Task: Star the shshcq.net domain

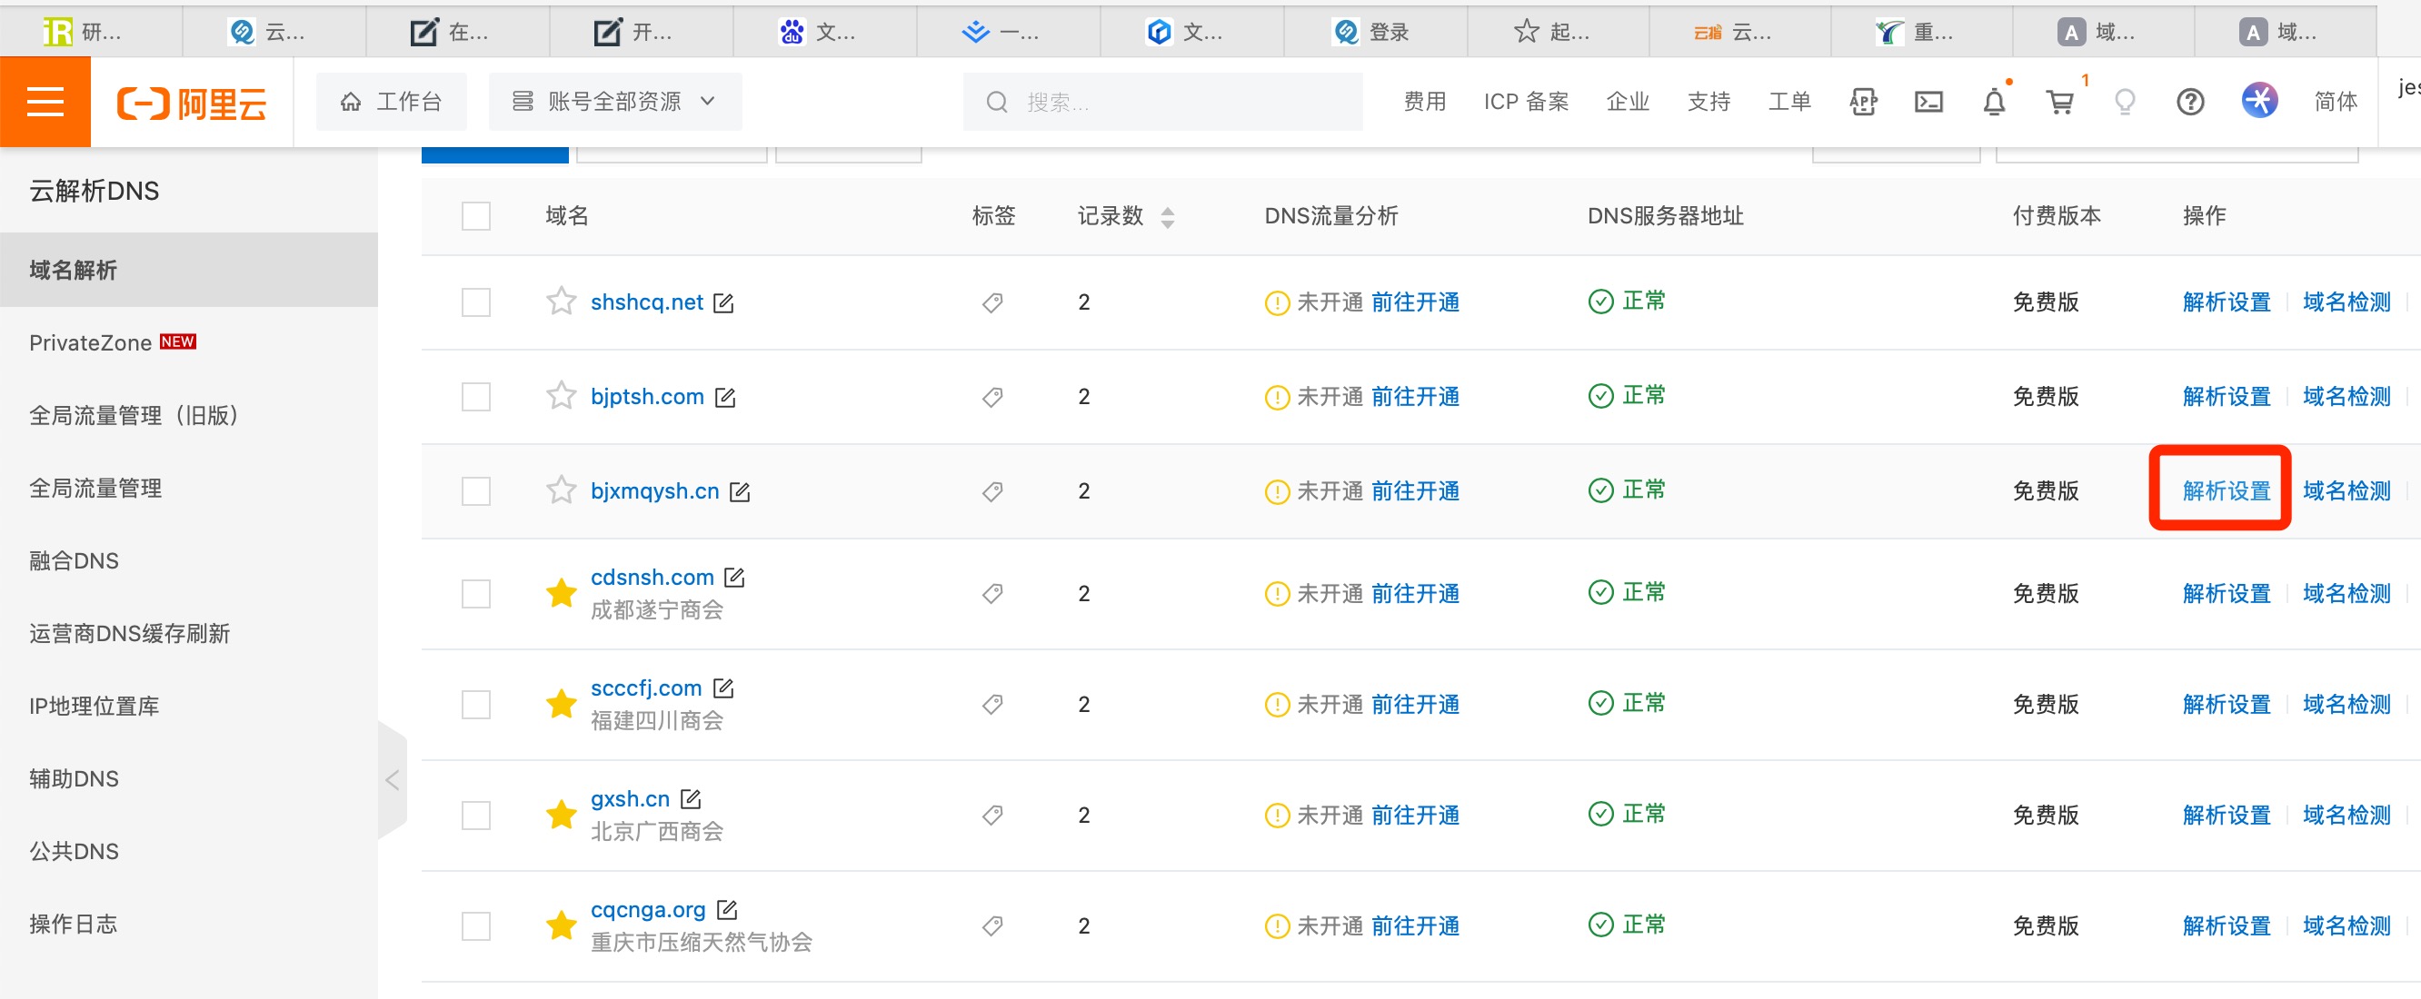Action: coord(561,302)
